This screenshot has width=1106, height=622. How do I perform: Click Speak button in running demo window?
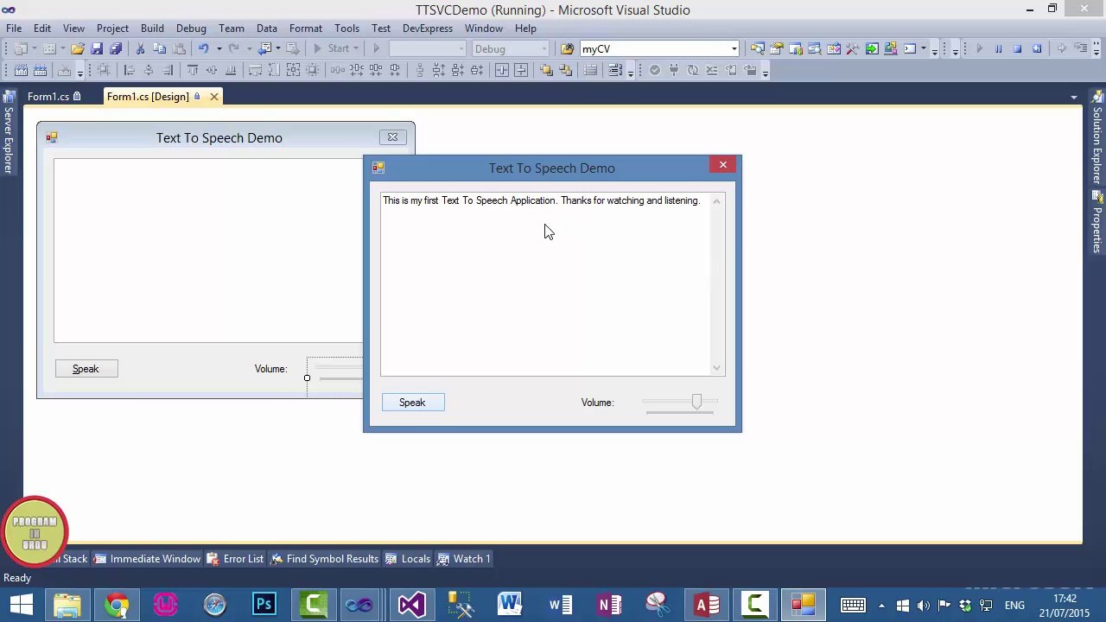(x=412, y=403)
